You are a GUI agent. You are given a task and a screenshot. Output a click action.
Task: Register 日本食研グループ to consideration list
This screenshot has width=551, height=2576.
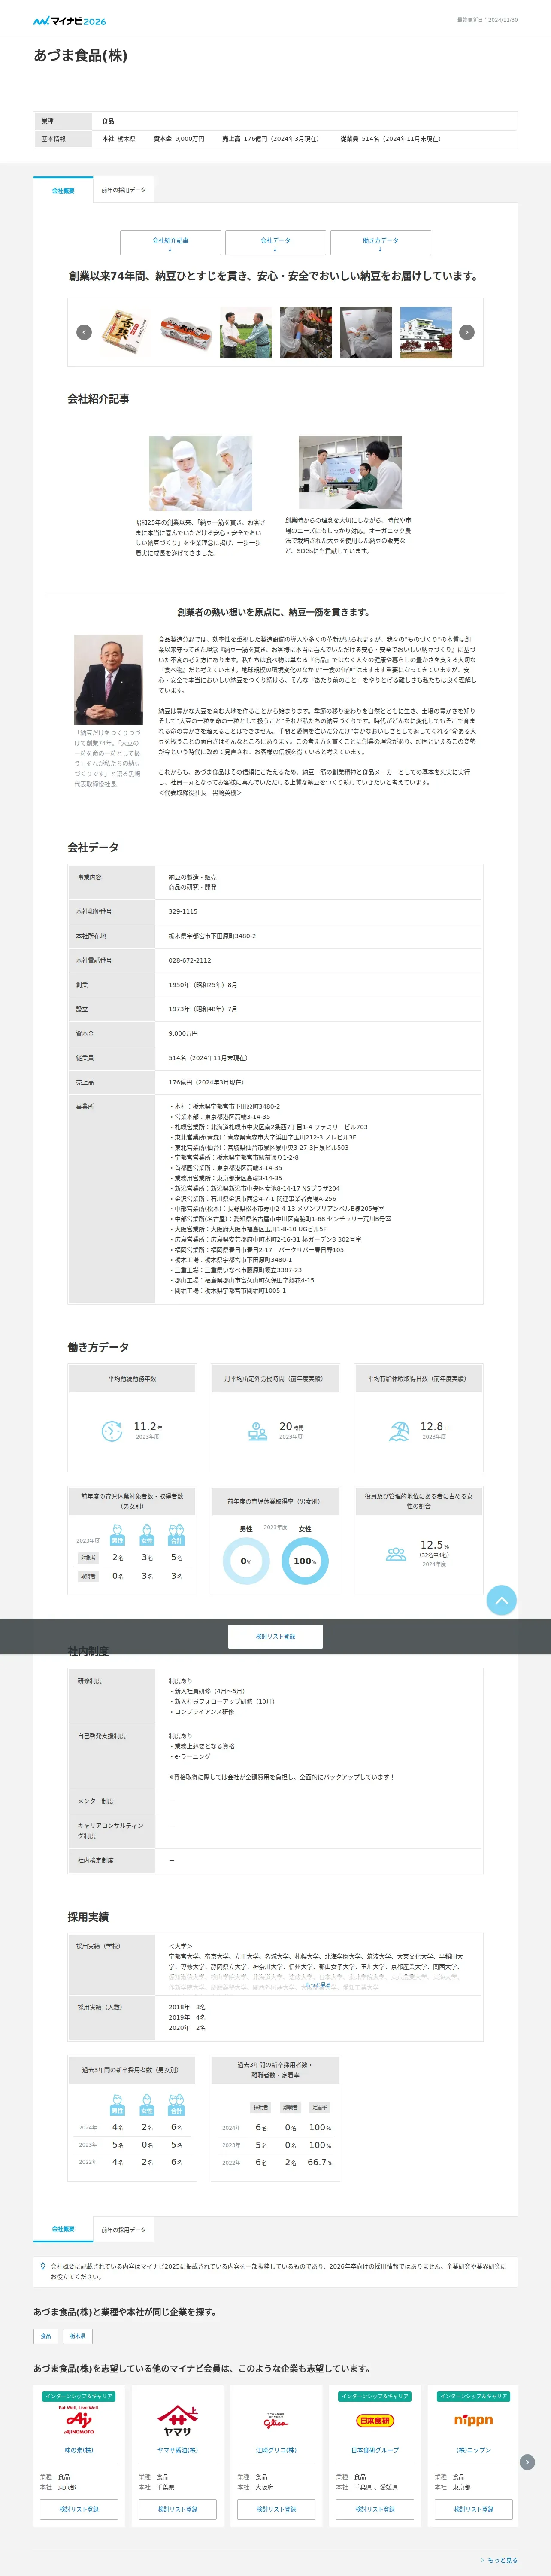point(375,2509)
